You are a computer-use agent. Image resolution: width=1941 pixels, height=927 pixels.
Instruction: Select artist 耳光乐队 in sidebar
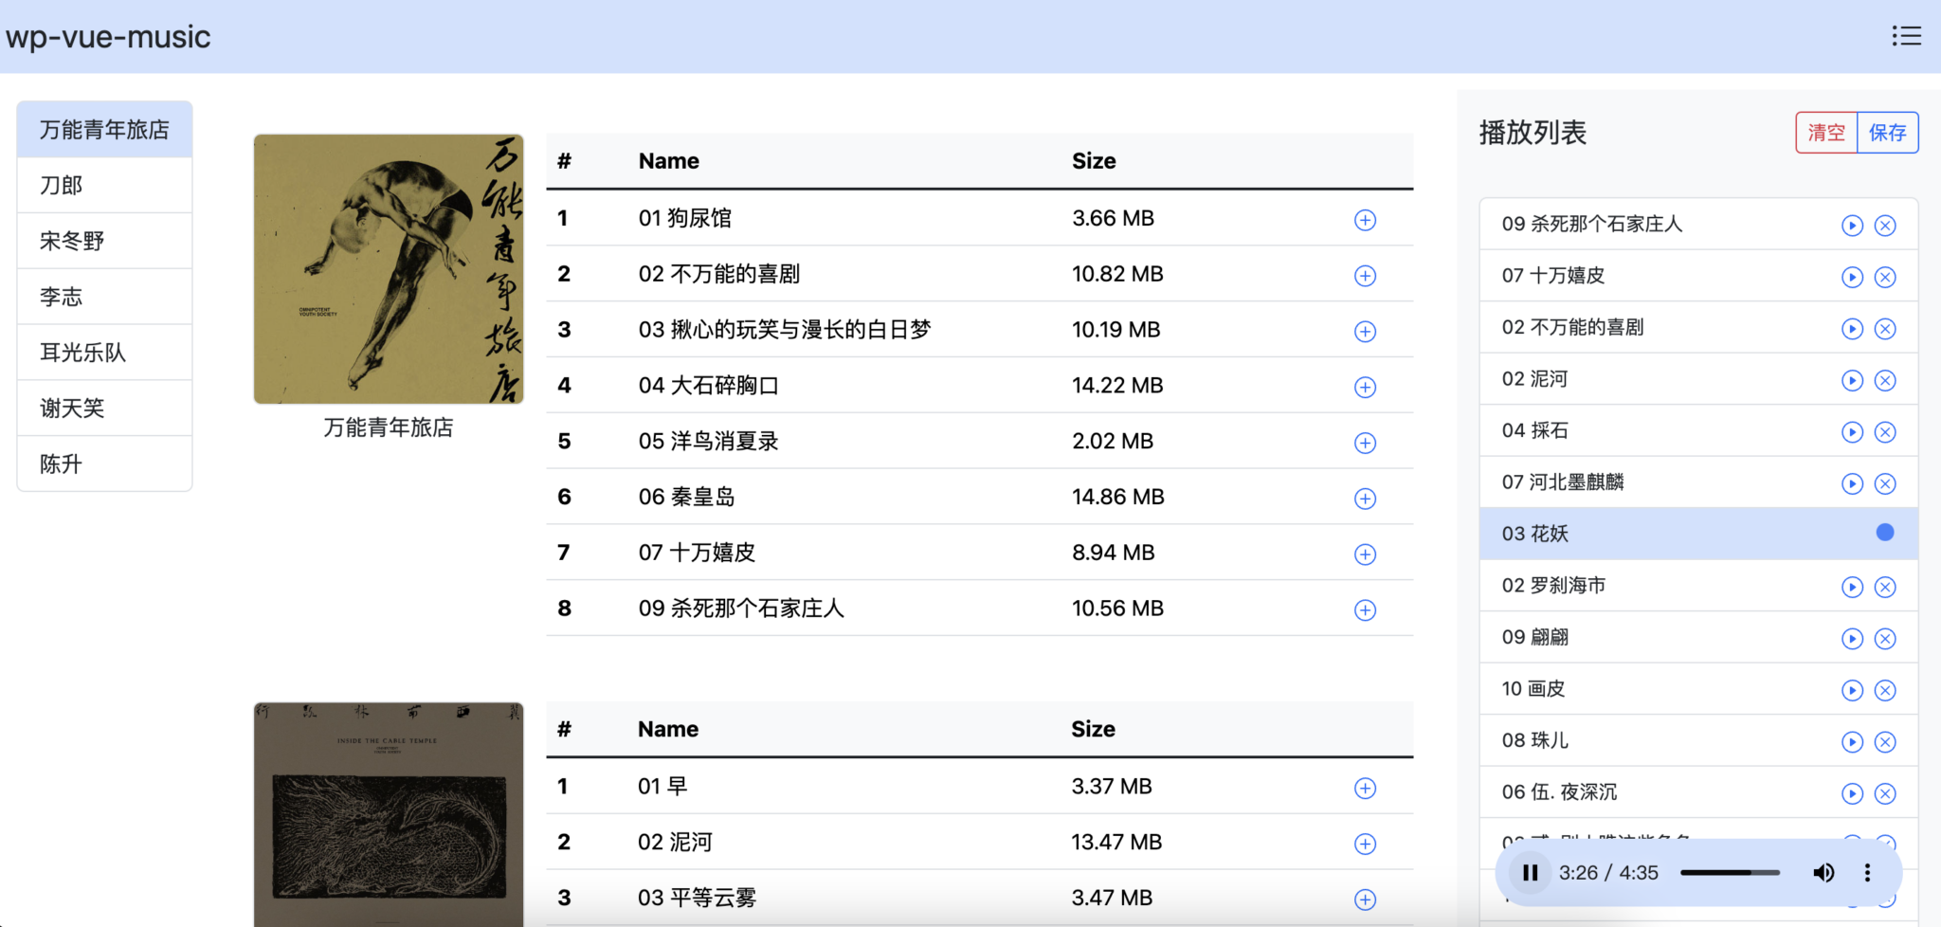coord(104,353)
